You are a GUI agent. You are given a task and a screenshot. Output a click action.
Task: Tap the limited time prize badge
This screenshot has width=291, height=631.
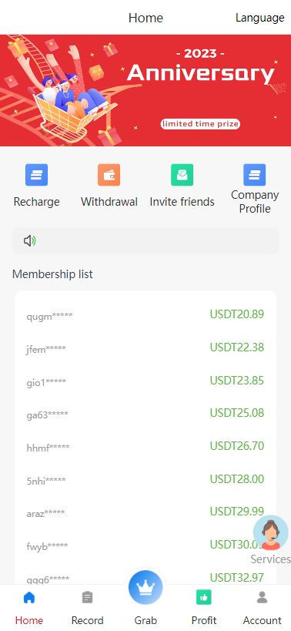tap(200, 124)
